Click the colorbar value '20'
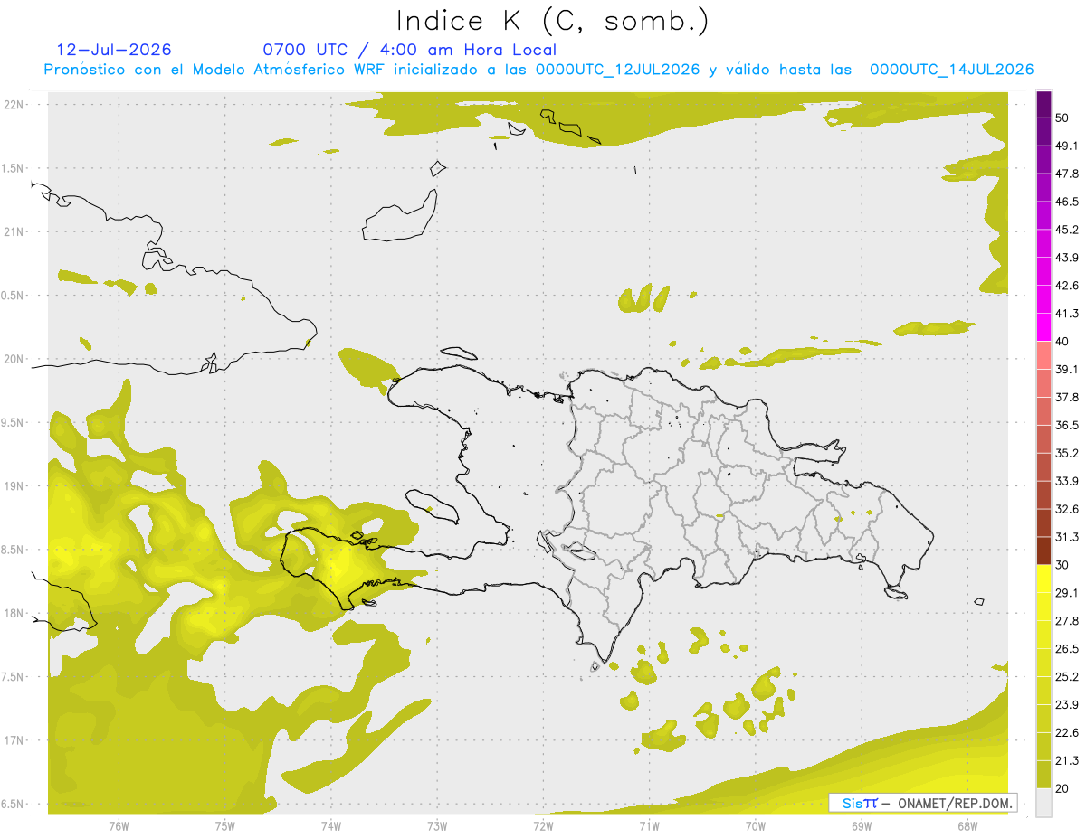Screen dimensions: 1086x838 pos(1062,788)
